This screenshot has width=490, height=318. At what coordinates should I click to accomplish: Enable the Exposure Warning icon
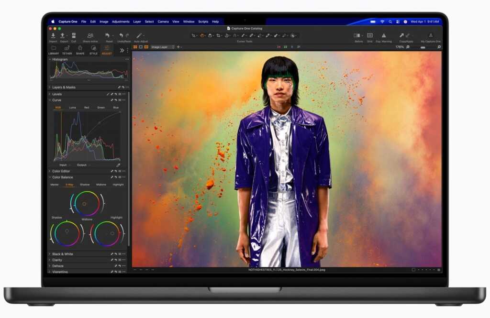pos(384,35)
